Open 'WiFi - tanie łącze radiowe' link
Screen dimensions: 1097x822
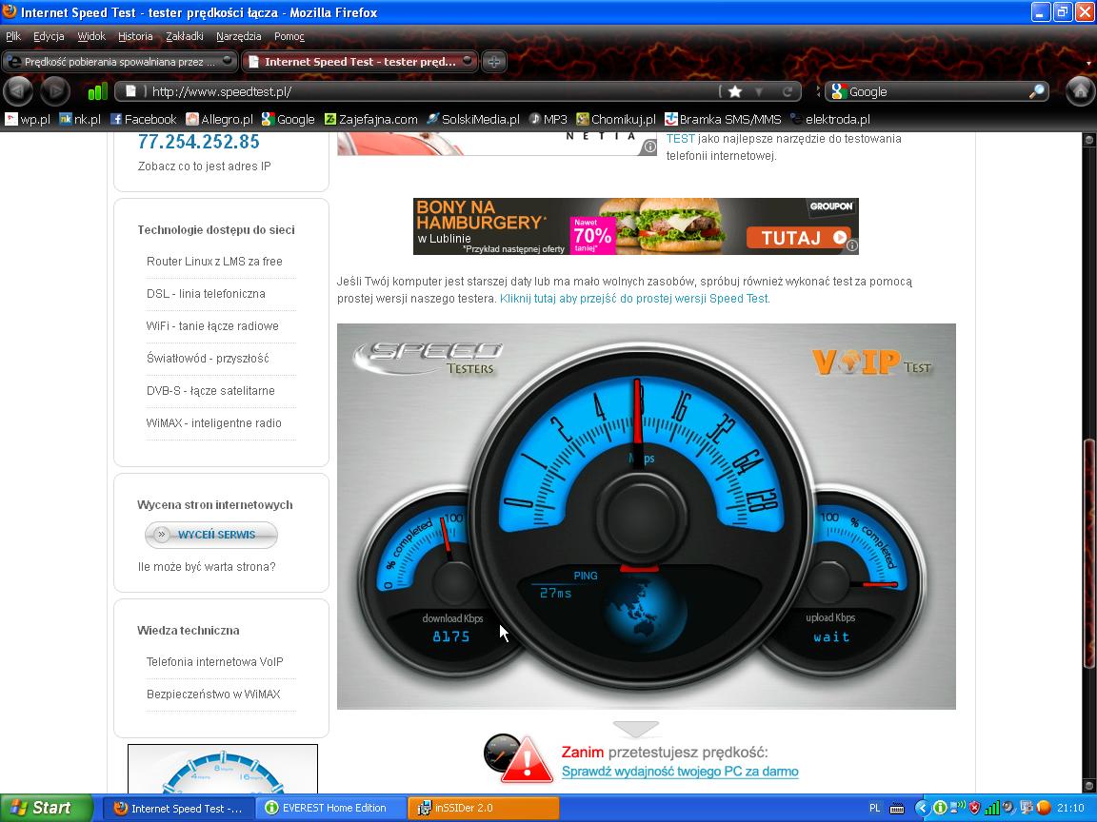click(212, 325)
